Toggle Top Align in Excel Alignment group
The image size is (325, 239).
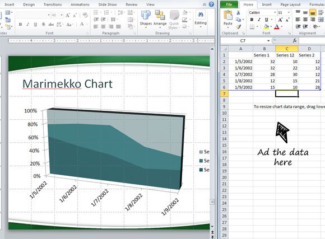[298, 12]
